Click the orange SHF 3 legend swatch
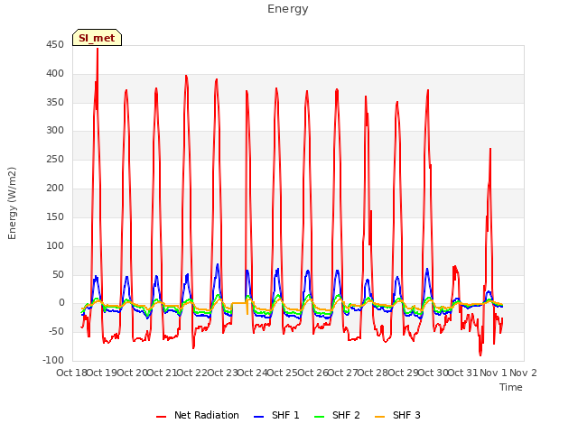The image size is (578, 433). [379, 417]
